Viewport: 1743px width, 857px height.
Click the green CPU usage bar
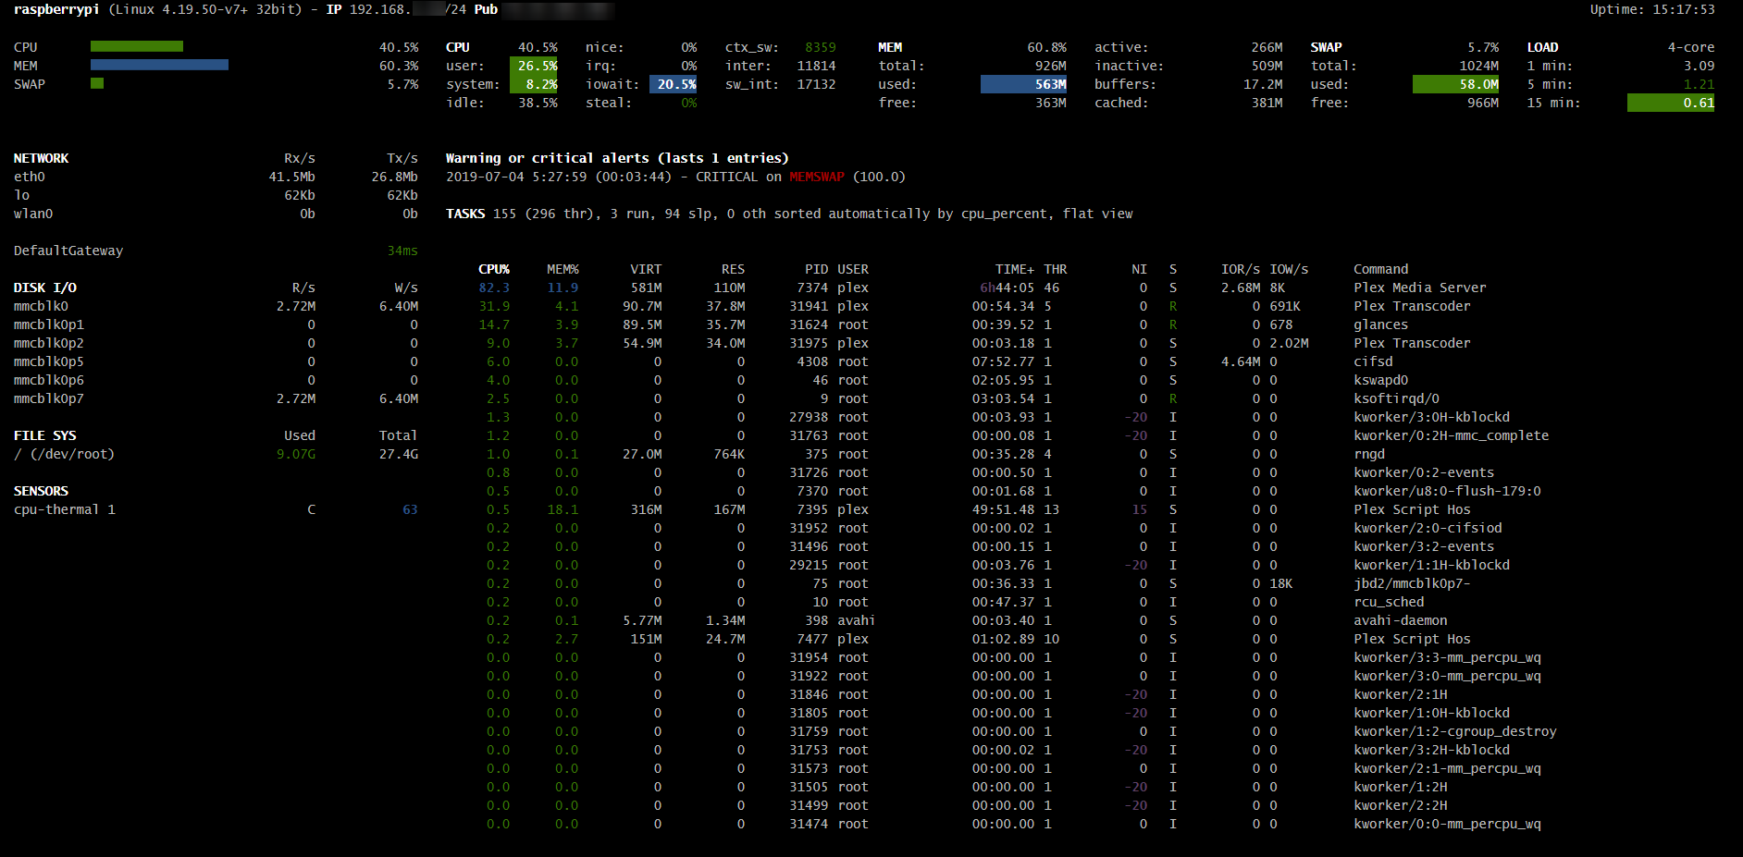tap(137, 46)
